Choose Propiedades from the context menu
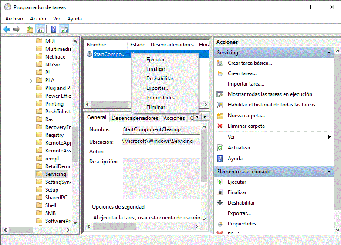 coord(160,98)
